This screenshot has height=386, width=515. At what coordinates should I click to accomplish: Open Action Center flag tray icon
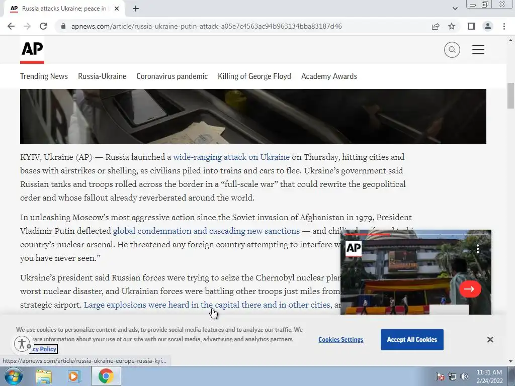click(440, 376)
